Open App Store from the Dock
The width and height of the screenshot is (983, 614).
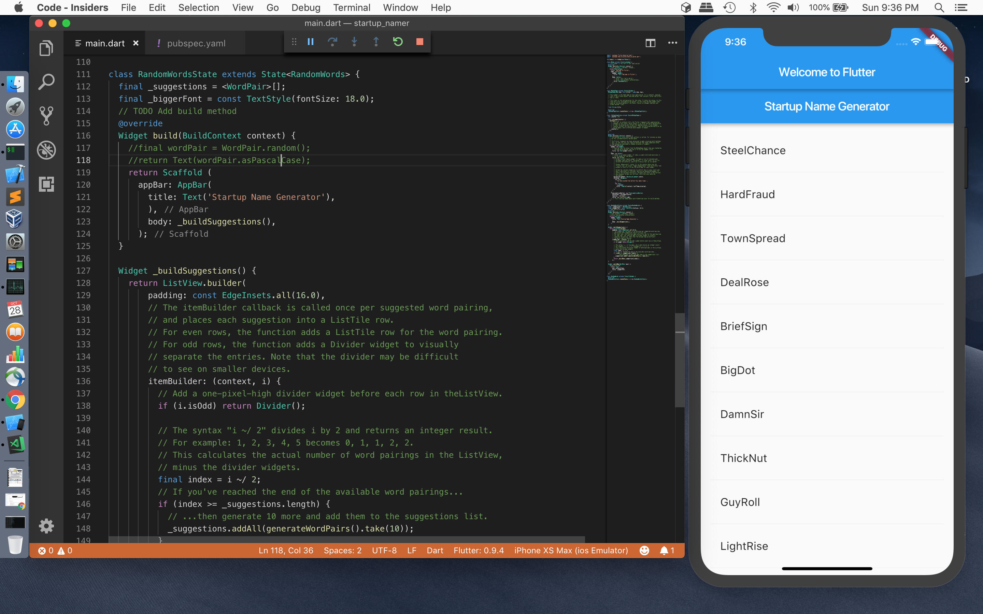15,130
